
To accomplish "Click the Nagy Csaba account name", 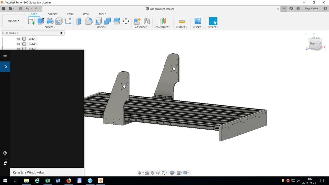I will [311, 9].
